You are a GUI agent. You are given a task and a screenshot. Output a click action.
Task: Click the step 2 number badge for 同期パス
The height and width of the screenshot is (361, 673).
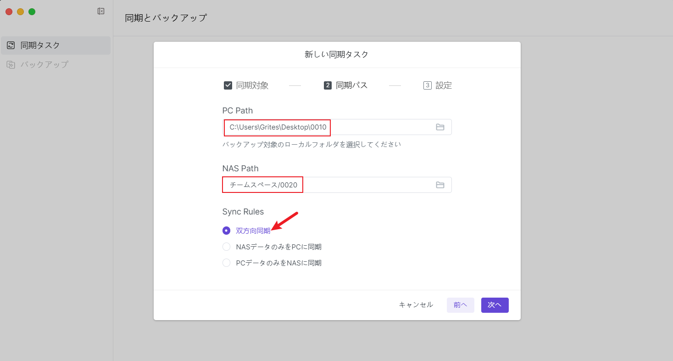(x=328, y=85)
